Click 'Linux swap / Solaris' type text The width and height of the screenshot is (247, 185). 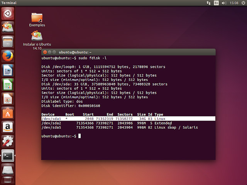176,128
